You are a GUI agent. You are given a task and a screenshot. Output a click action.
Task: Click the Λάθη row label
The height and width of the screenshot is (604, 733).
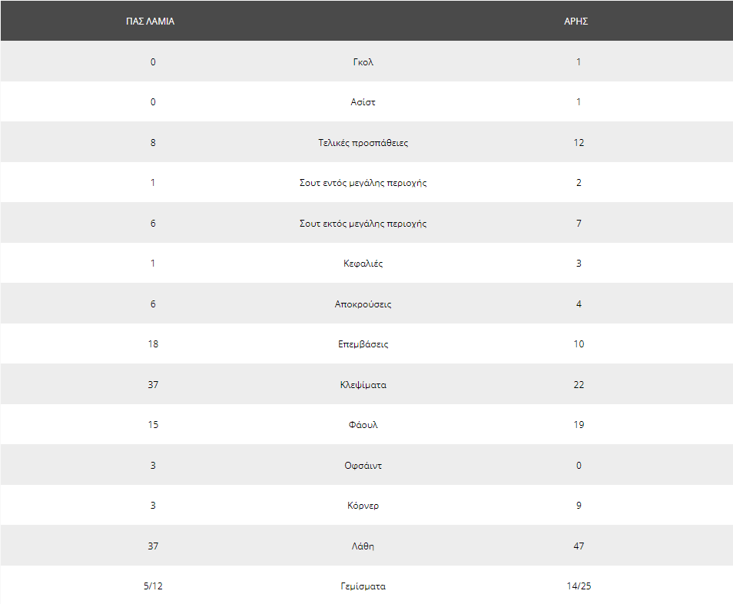(363, 546)
